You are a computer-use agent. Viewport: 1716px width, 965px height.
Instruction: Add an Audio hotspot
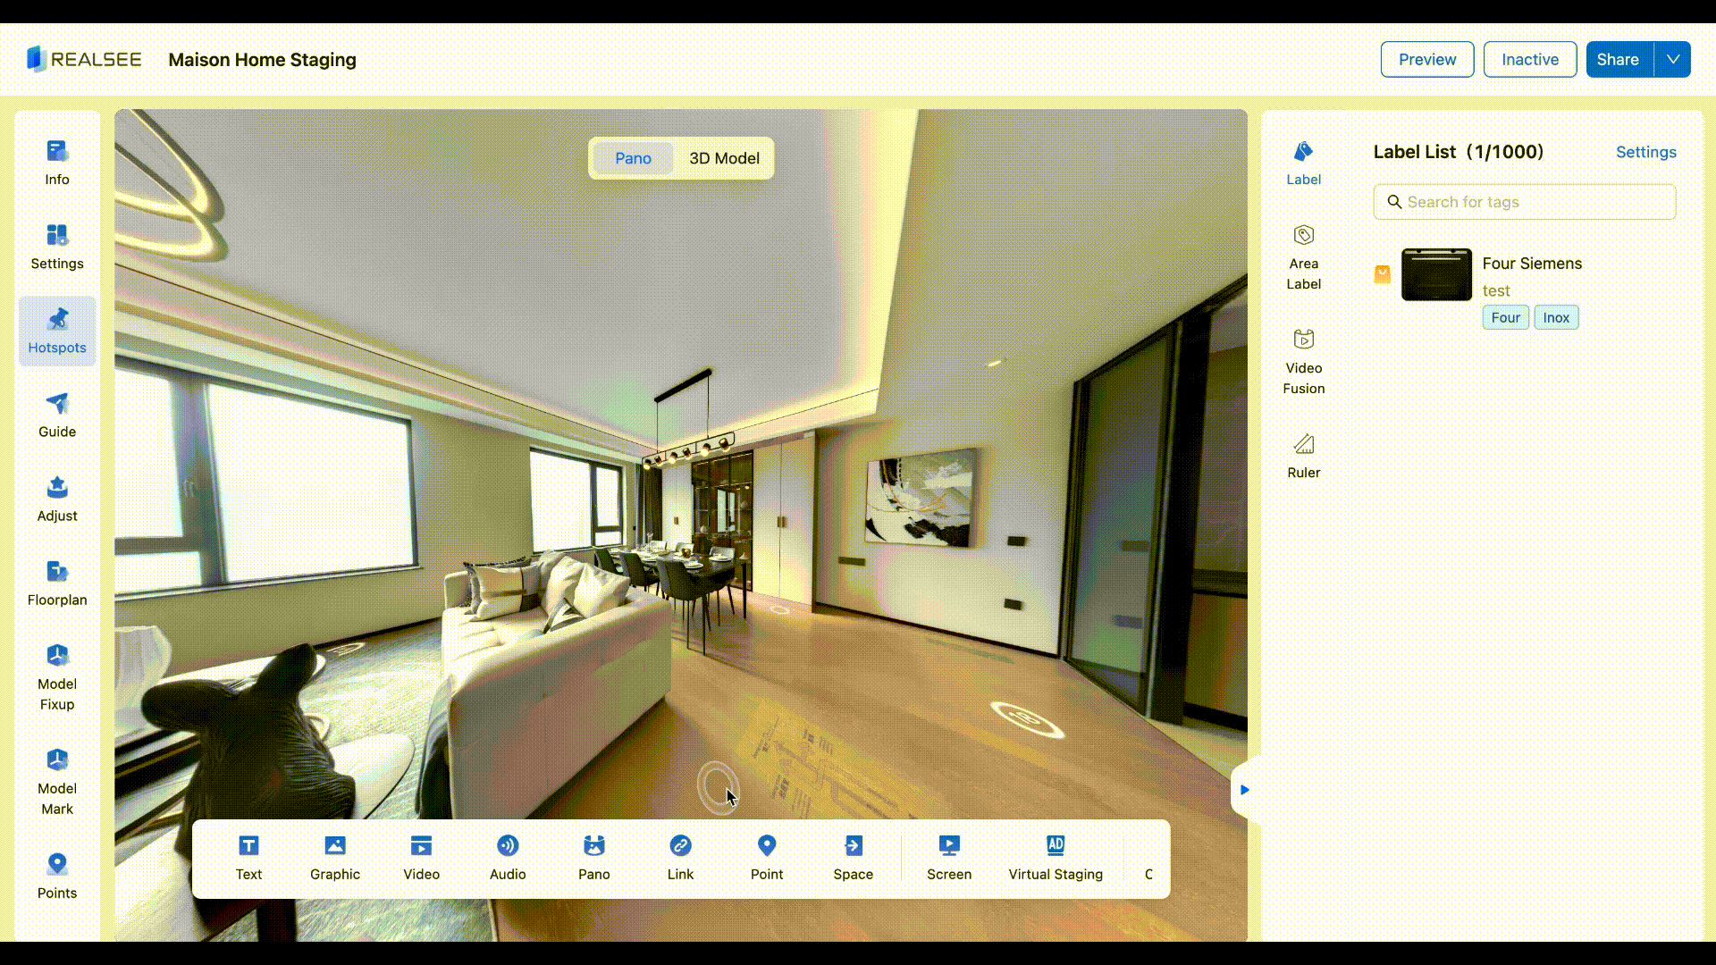point(508,858)
